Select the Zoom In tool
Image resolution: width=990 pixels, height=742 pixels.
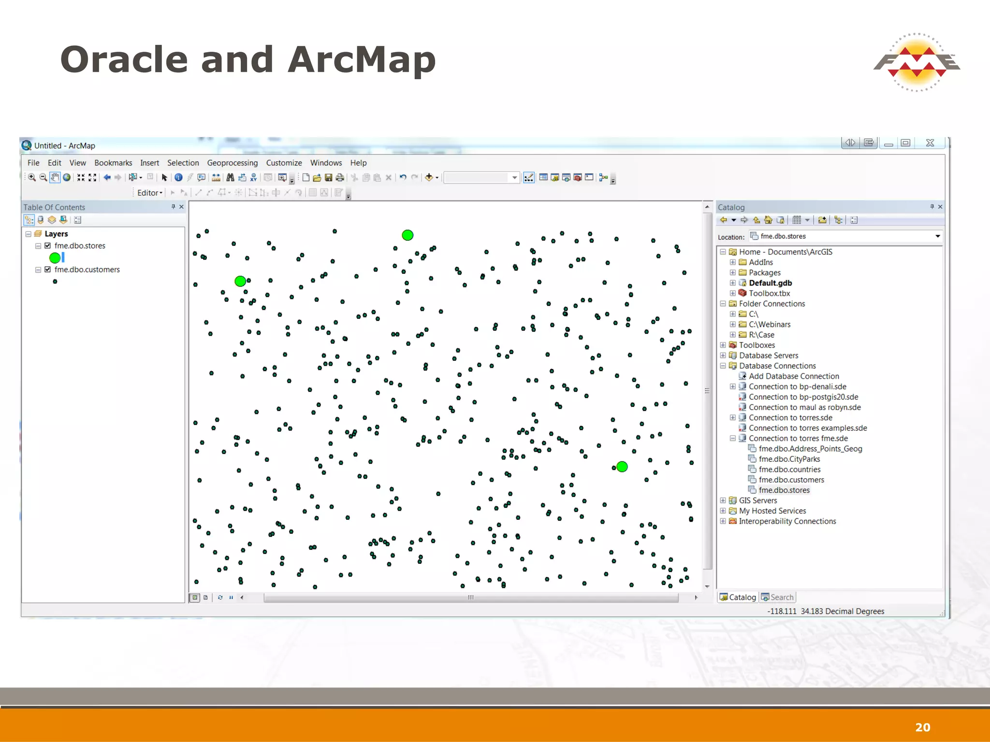click(x=32, y=177)
